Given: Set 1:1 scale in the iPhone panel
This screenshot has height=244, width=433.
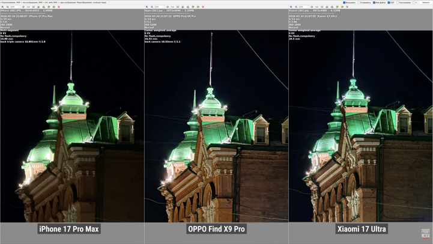Looking at the screenshot, I should pyautogui.click(x=28, y=7).
